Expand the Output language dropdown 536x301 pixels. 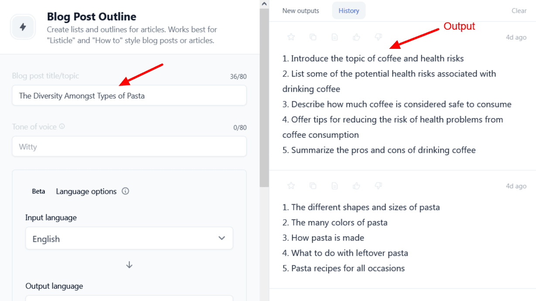[129, 298]
